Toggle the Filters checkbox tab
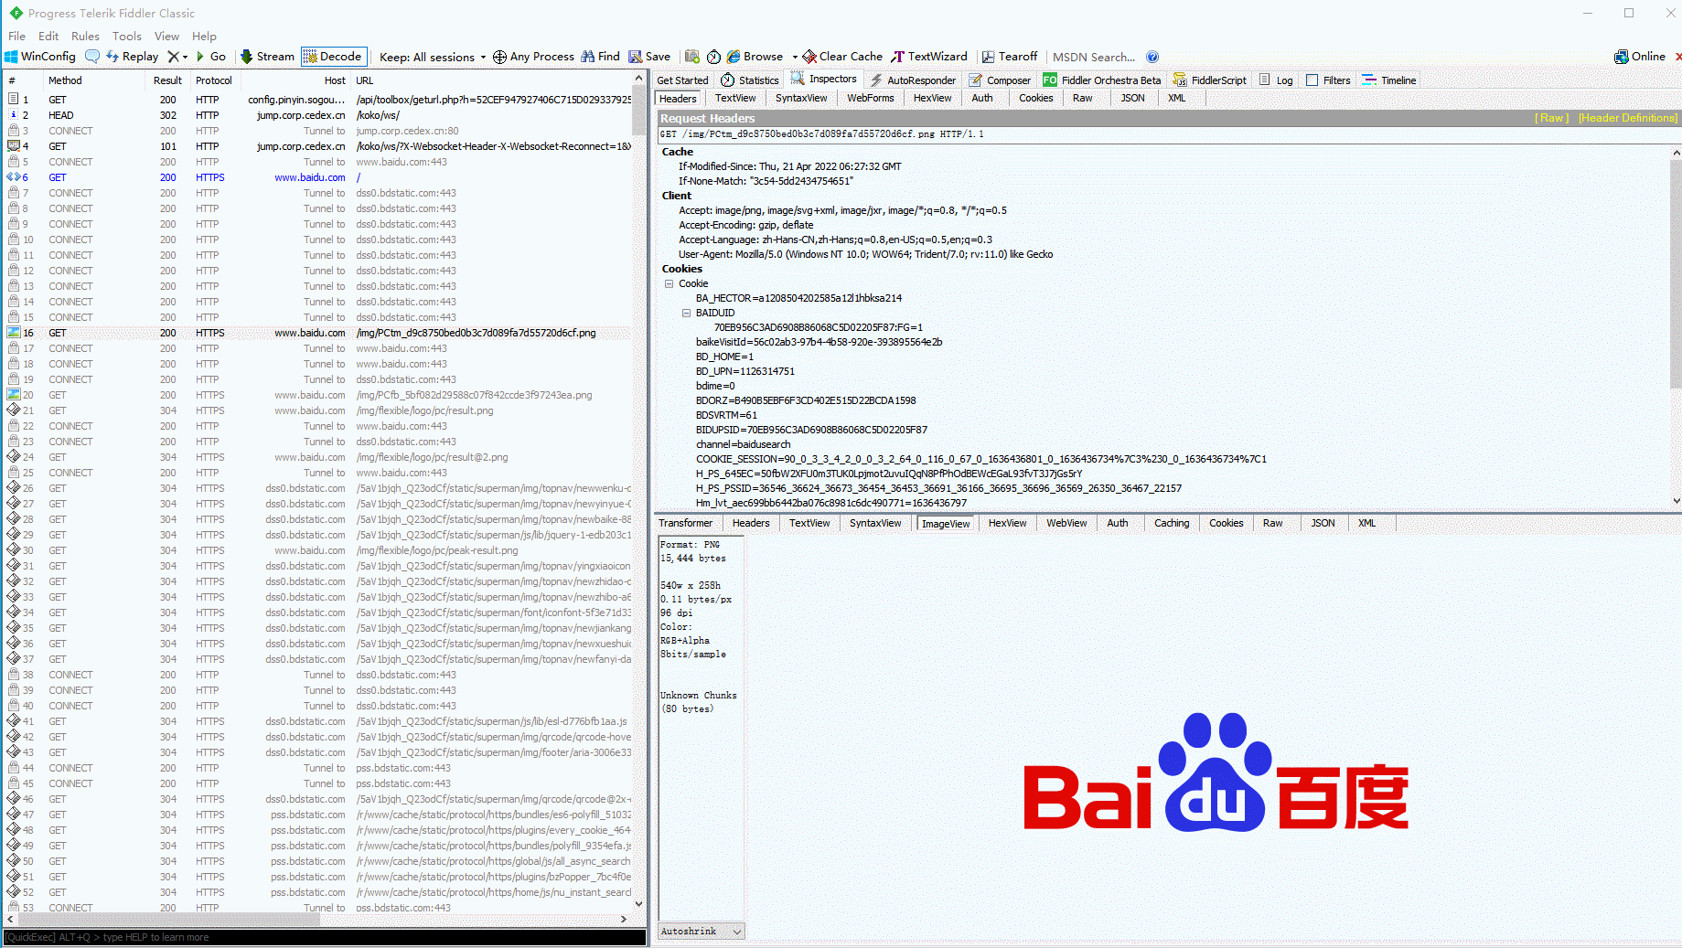Viewport: 1682px width, 948px height. pos(1328,80)
